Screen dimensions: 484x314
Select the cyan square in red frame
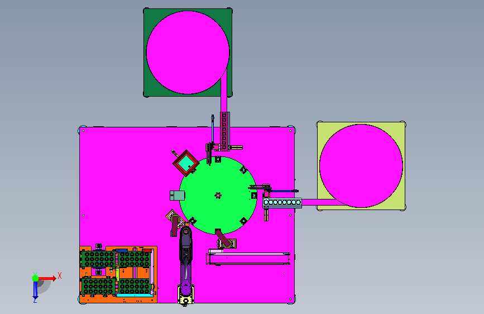(x=186, y=163)
